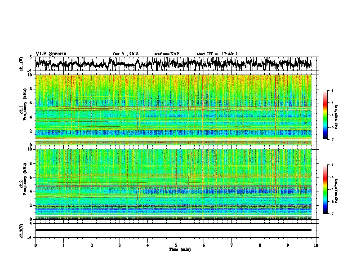Click the ch.2 spectrogram color bar
Image resolution: width=356 pixels, height=275 pixels.
tap(325, 189)
